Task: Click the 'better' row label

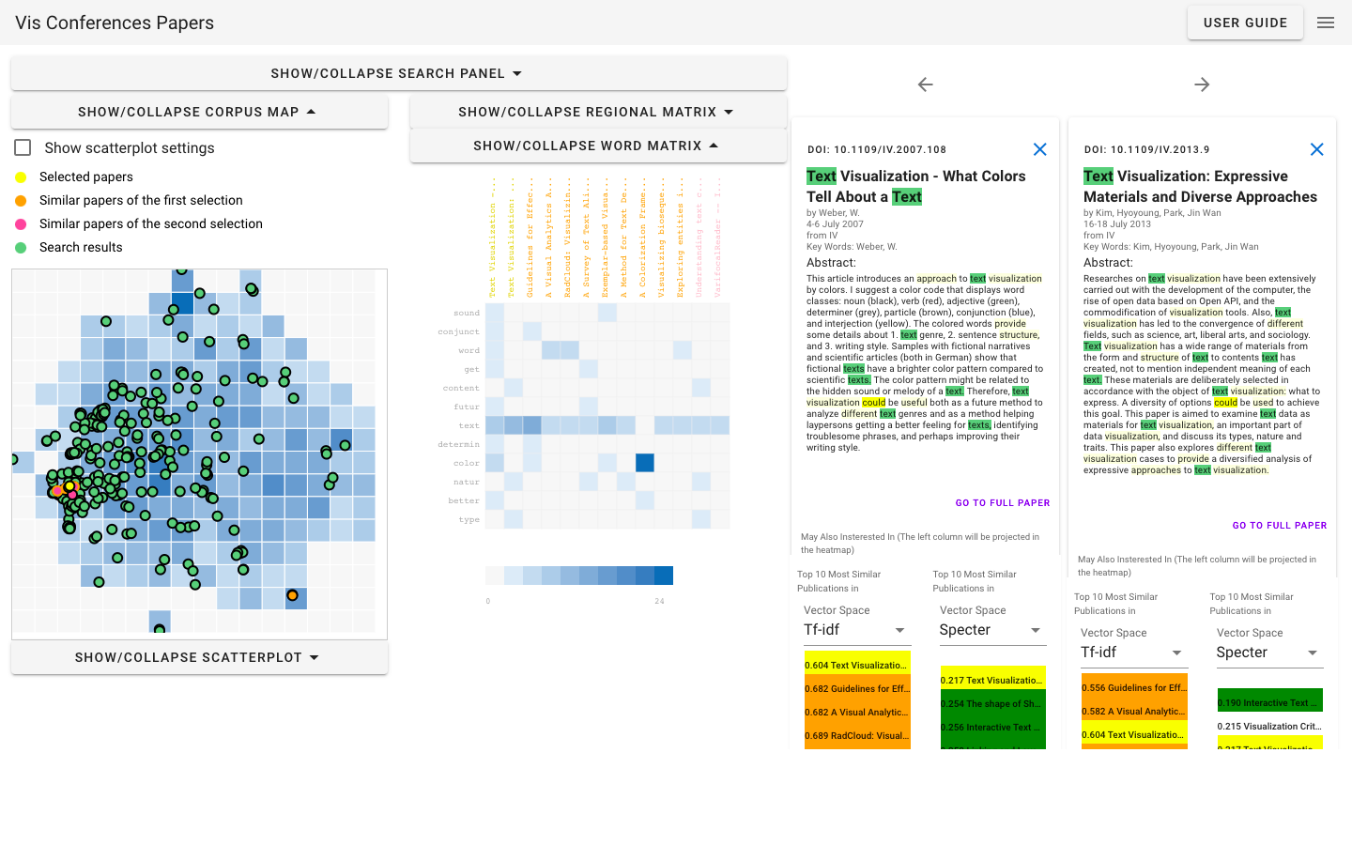Action: [464, 500]
